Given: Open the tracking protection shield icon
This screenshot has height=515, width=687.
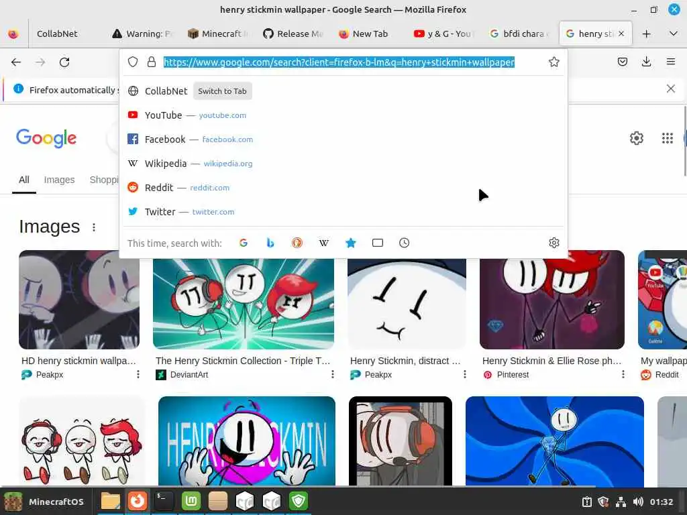Looking at the screenshot, I should pos(133,62).
